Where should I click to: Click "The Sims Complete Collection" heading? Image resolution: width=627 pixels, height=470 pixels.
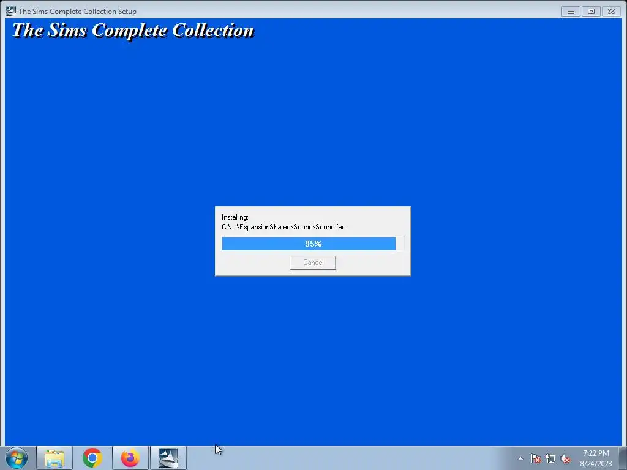point(133,31)
